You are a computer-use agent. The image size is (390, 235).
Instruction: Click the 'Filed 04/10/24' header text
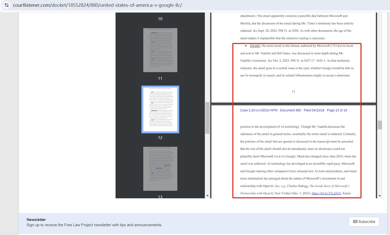pos(314,110)
